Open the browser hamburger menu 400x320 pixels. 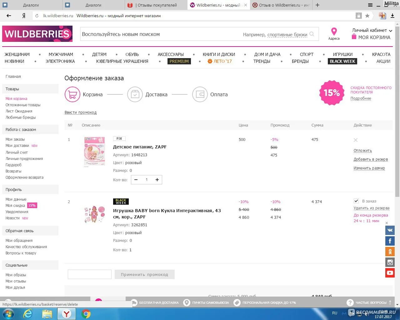(x=370, y=5)
